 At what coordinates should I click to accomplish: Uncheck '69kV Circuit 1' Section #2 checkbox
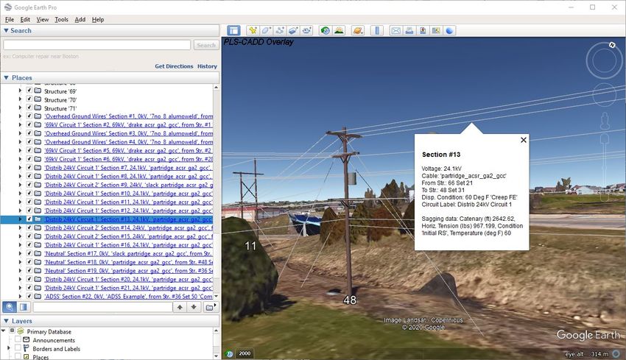coord(29,124)
